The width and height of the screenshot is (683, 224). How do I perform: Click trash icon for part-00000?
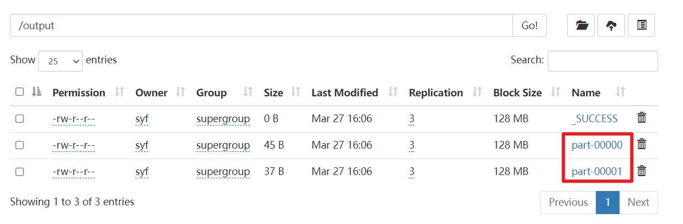tap(642, 144)
